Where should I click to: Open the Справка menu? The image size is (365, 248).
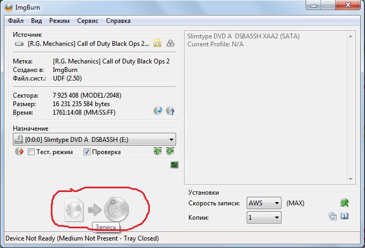pyautogui.click(x=118, y=21)
